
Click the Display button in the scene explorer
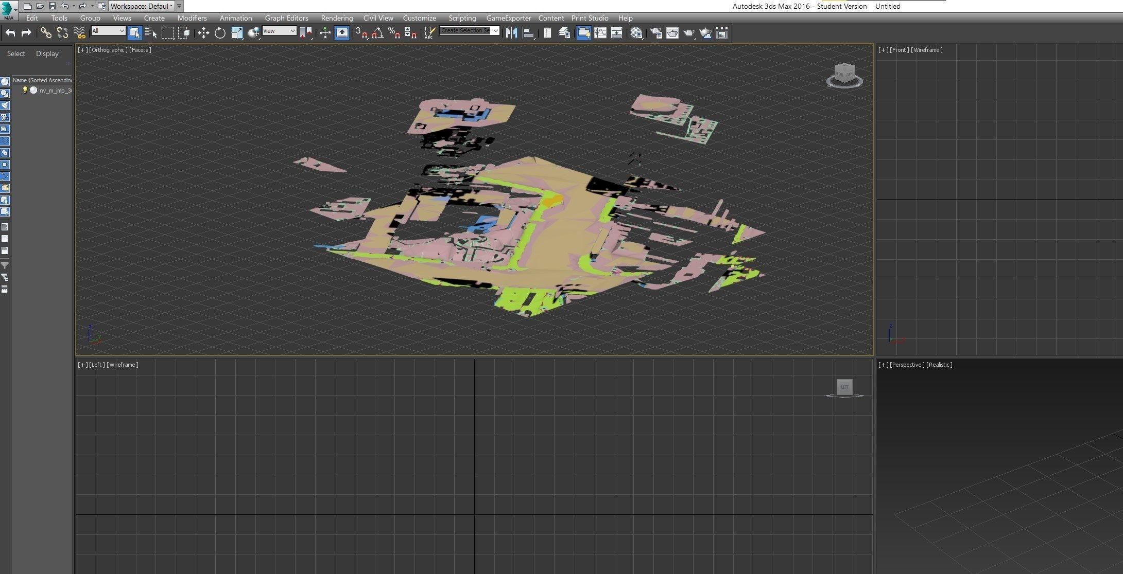pos(47,53)
